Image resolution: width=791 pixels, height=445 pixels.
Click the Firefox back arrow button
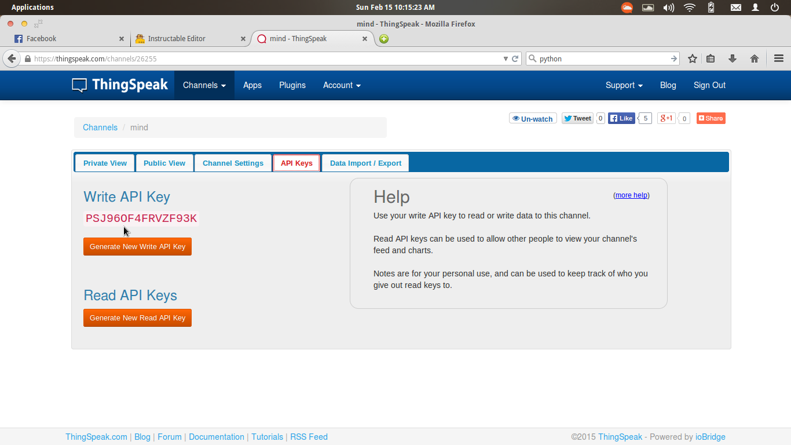[x=12, y=59]
